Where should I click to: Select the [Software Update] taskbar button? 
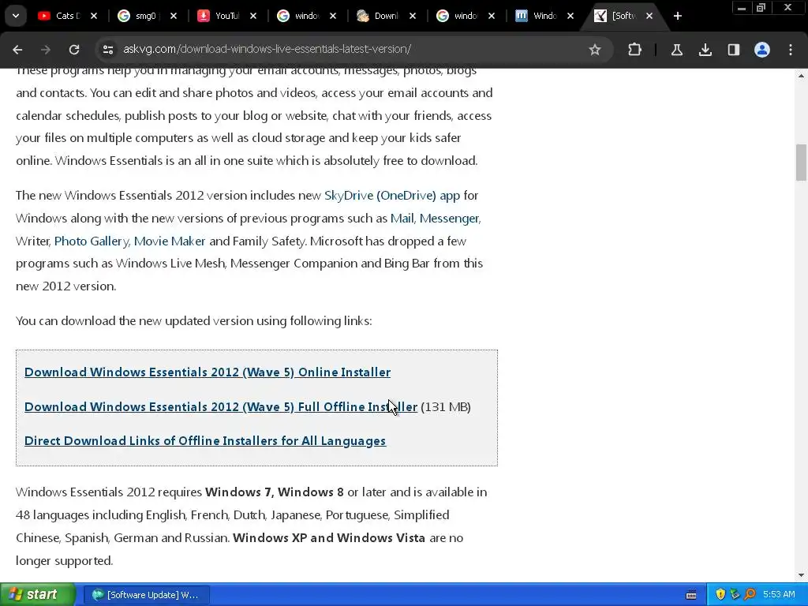point(146,595)
